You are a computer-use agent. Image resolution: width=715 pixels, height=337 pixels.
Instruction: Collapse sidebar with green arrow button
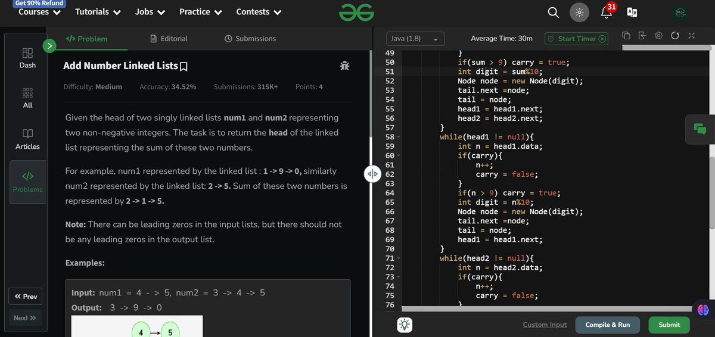[x=49, y=45]
